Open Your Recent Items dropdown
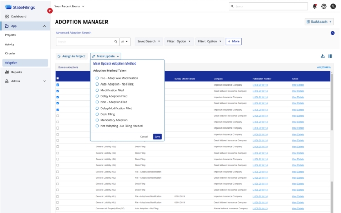 69,6
